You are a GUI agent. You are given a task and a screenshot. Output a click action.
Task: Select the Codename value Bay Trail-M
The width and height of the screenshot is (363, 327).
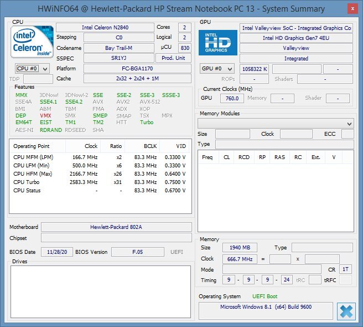click(x=119, y=48)
